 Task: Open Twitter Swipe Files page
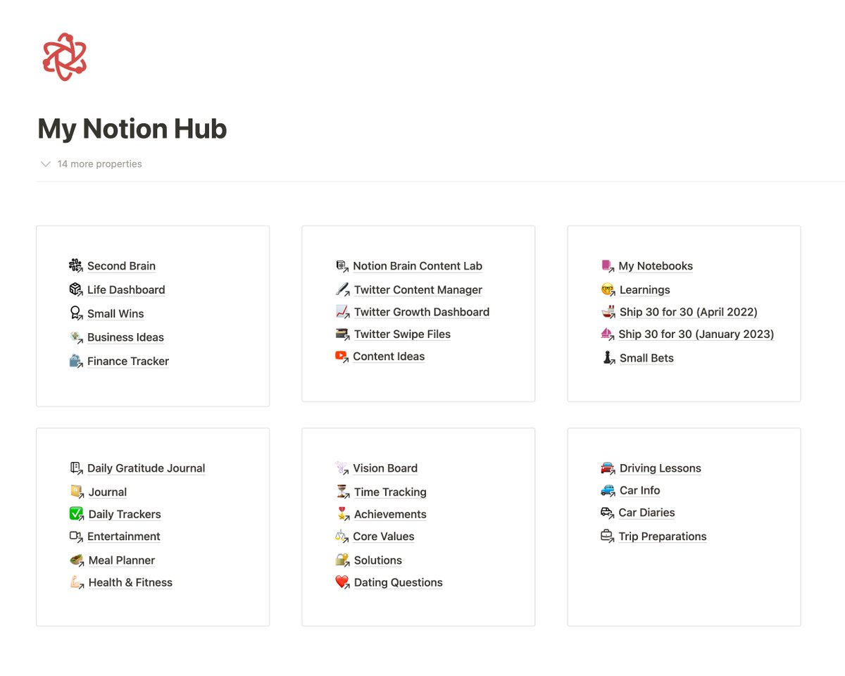pos(402,334)
